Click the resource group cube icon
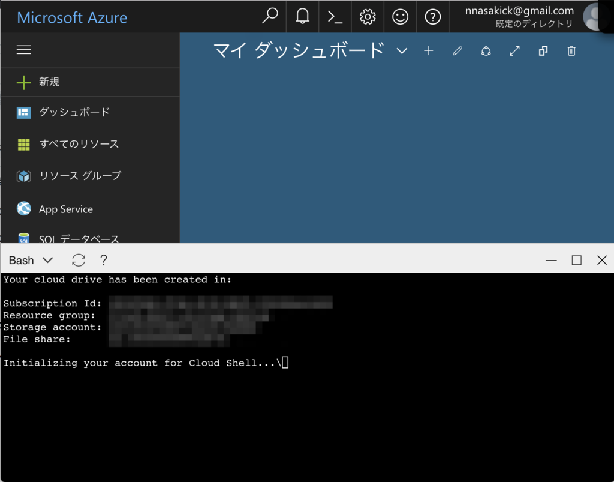This screenshot has width=614, height=482. (x=24, y=176)
